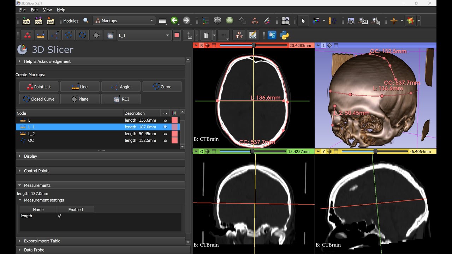Open the Edit menu
The height and width of the screenshot is (254, 452).
point(34,10)
